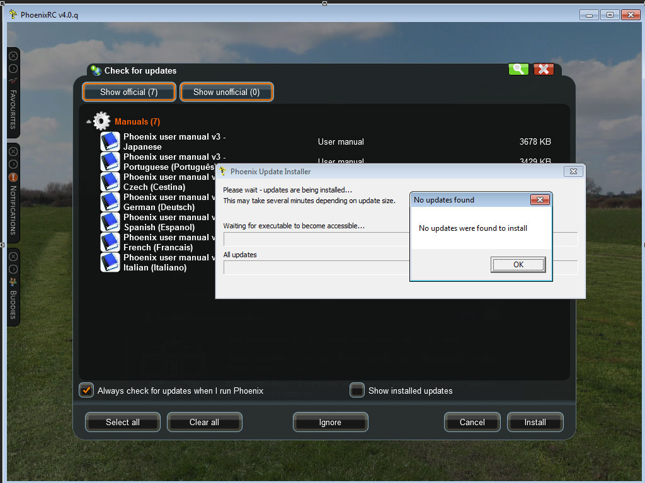Image resolution: width=645 pixels, height=483 pixels.
Task: Toggle Always check for updates checkbox
Action: 86,391
